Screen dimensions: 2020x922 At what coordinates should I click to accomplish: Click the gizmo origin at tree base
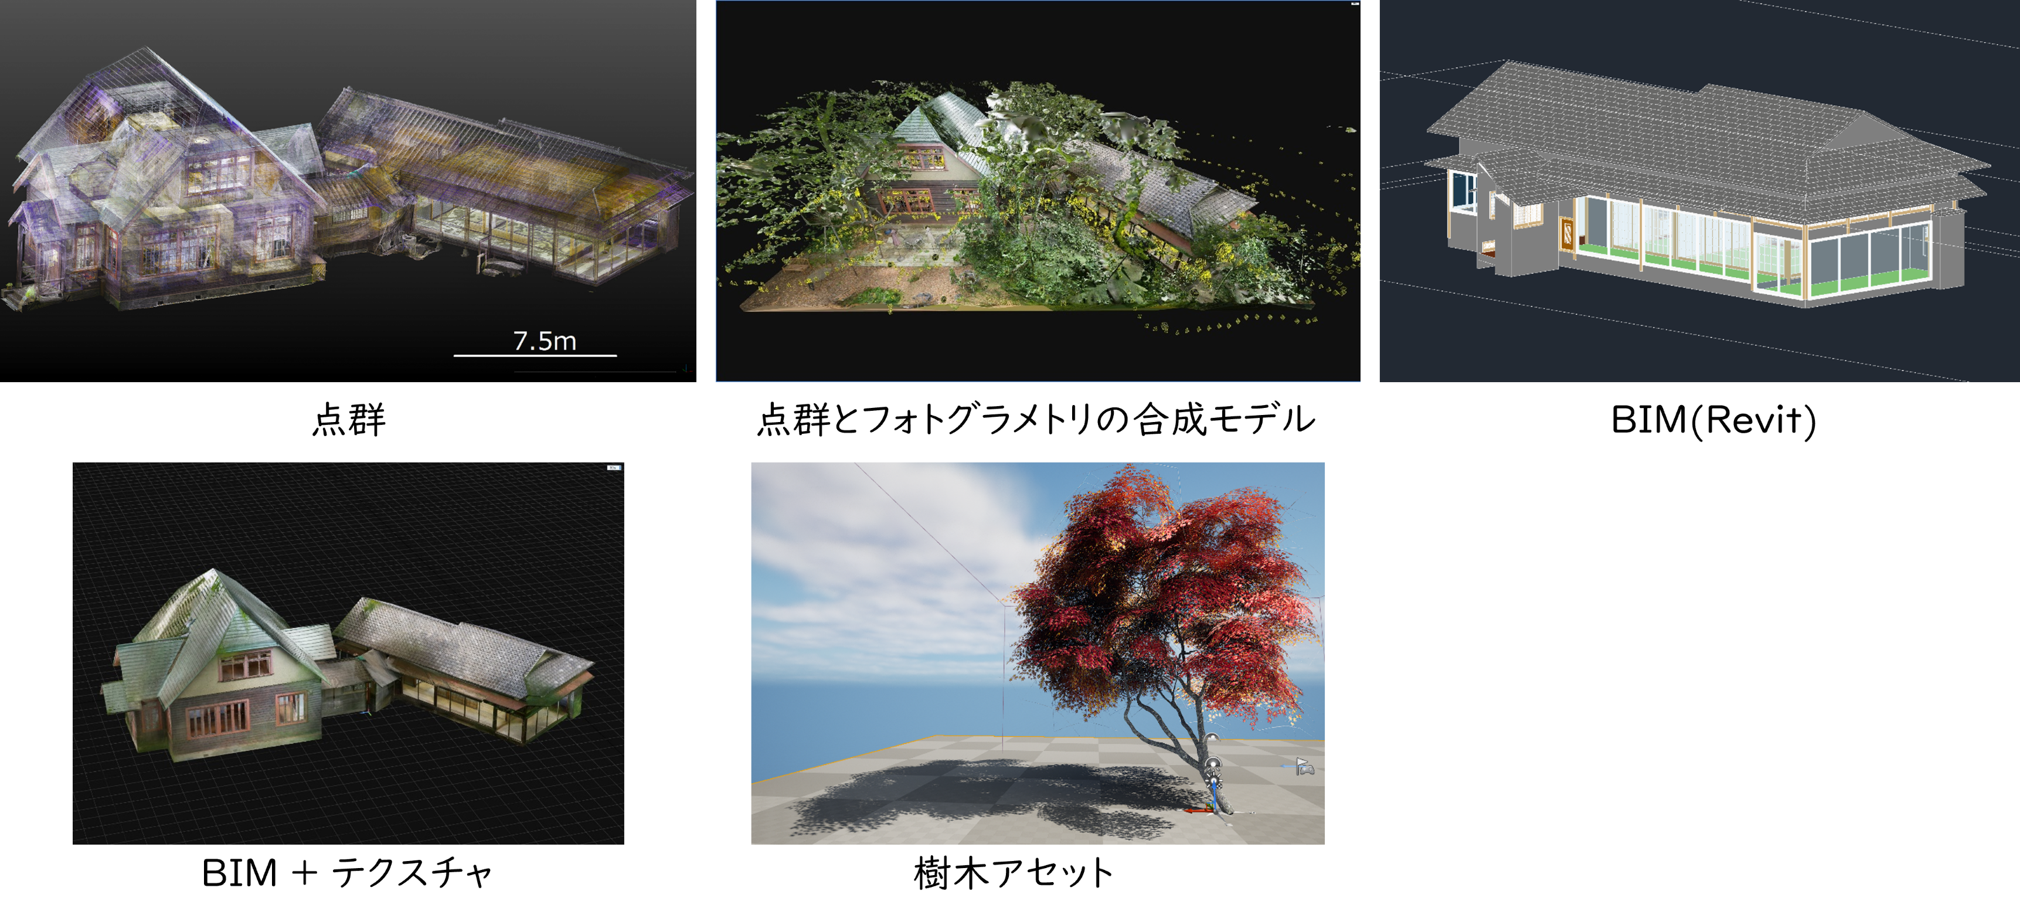click(1216, 812)
